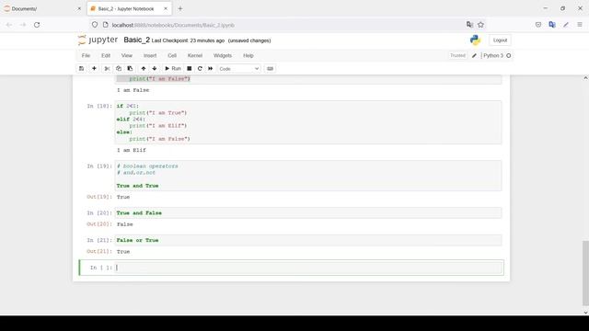Click the pen extension toolbar icon
This screenshot has width=589, height=331.
(566, 25)
